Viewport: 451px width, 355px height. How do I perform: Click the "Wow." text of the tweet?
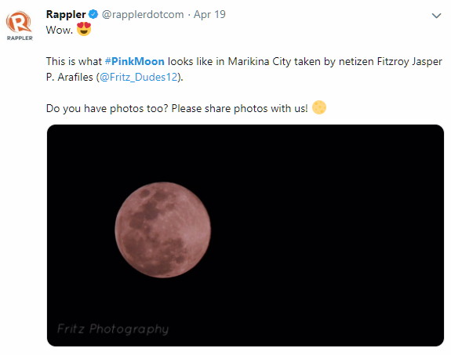pos(60,30)
